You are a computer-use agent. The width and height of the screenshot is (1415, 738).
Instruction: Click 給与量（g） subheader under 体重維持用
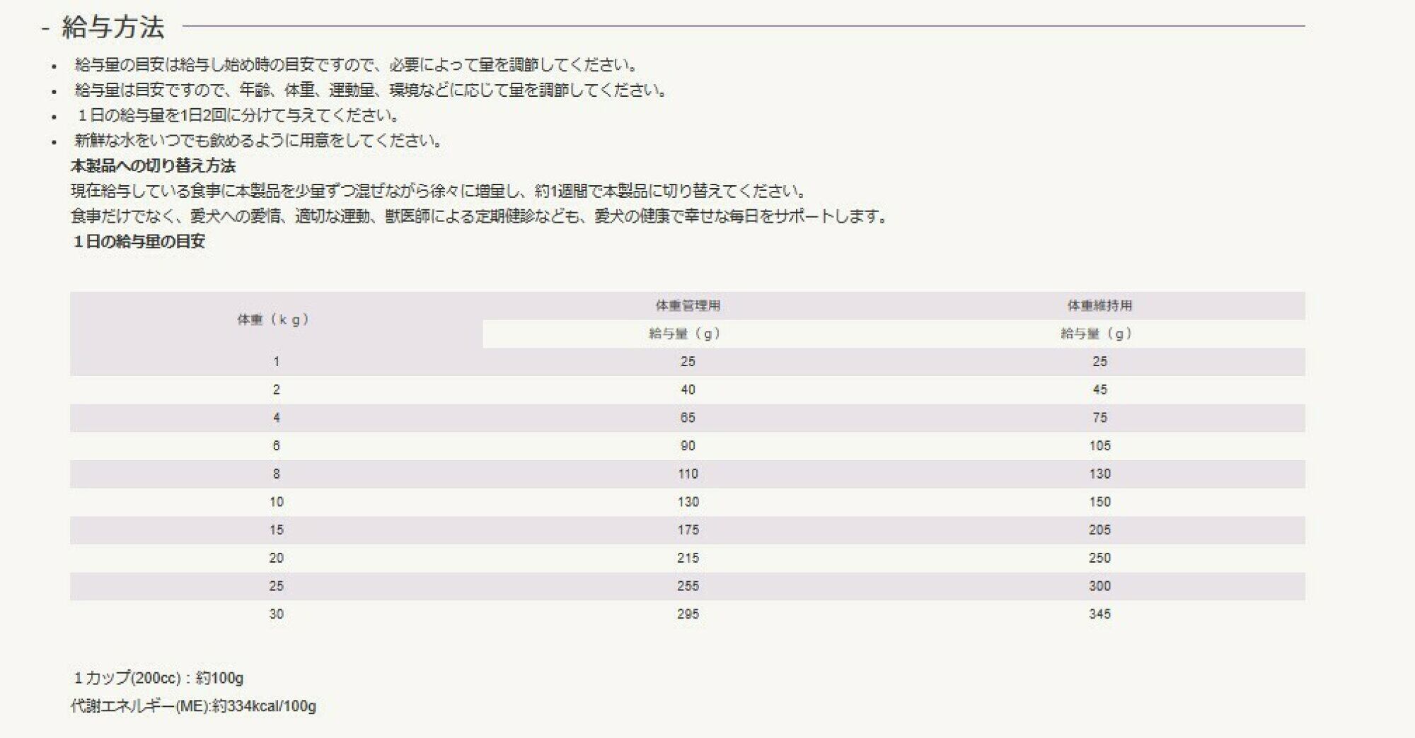click(x=1099, y=334)
